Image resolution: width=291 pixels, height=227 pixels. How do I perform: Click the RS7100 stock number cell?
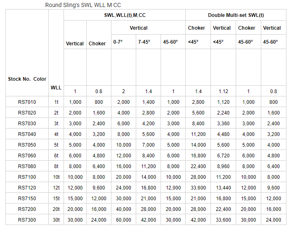pyautogui.click(x=27, y=177)
